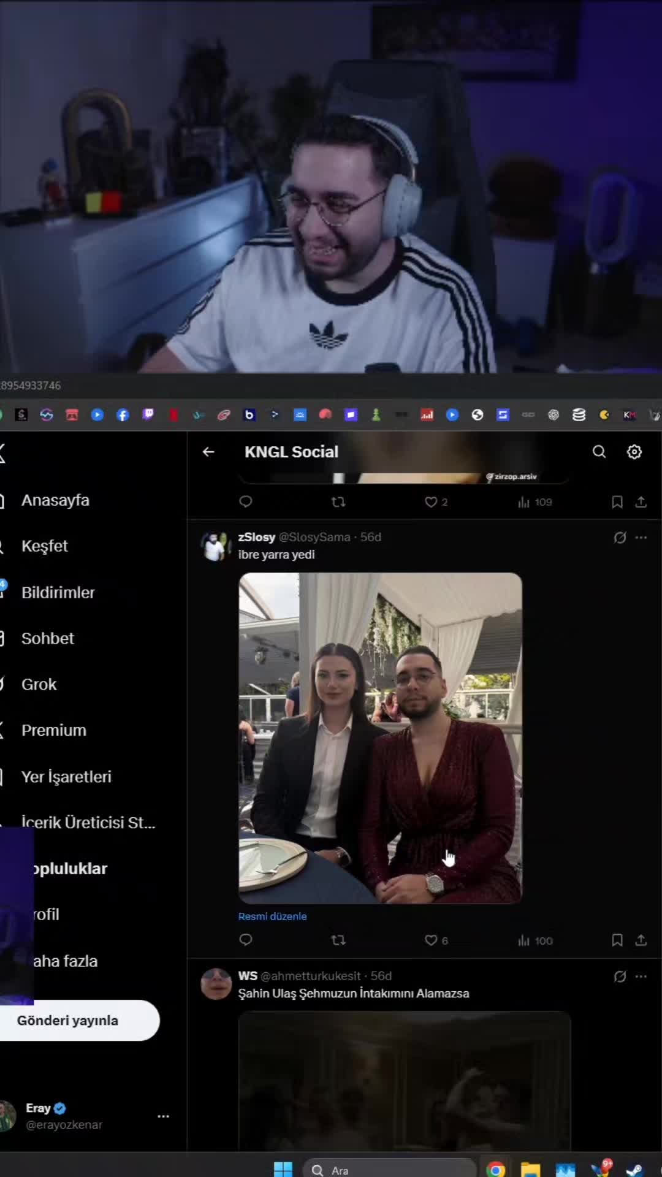The width and height of the screenshot is (662, 1177).
Task: Open Premium in the sidebar
Action: coord(53,731)
